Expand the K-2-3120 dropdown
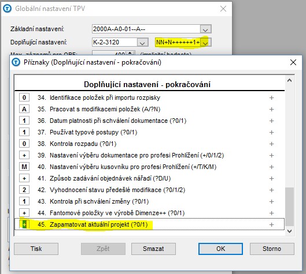Viewport: 306px width, 274px height. (x=142, y=42)
